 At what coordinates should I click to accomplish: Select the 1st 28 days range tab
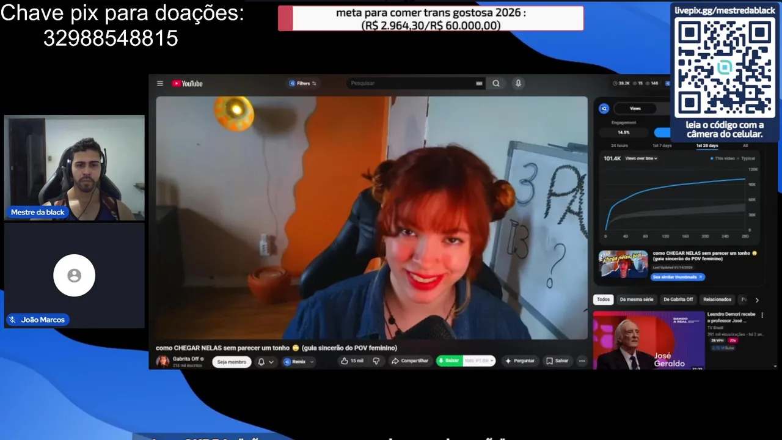click(x=707, y=145)
